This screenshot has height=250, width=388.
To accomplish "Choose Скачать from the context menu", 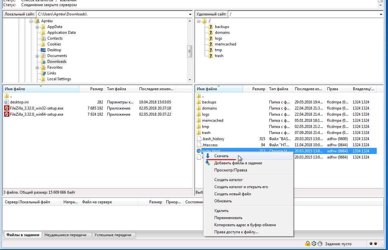I will (x=221, y=156).
